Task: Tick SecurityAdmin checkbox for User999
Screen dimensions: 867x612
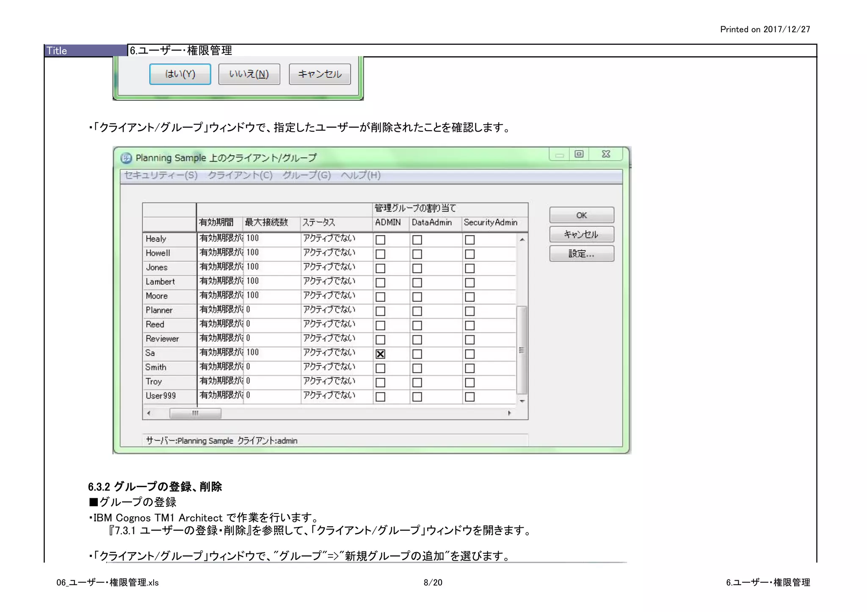Action: click(469, 397)
